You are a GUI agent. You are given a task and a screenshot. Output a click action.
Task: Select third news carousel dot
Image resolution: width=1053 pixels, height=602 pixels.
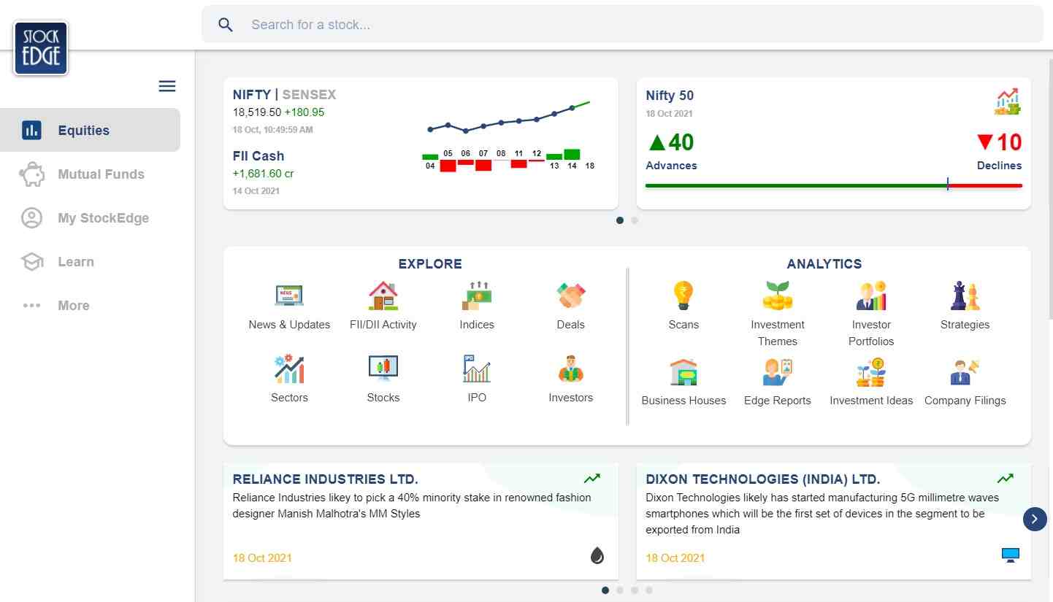click(635, 590)
